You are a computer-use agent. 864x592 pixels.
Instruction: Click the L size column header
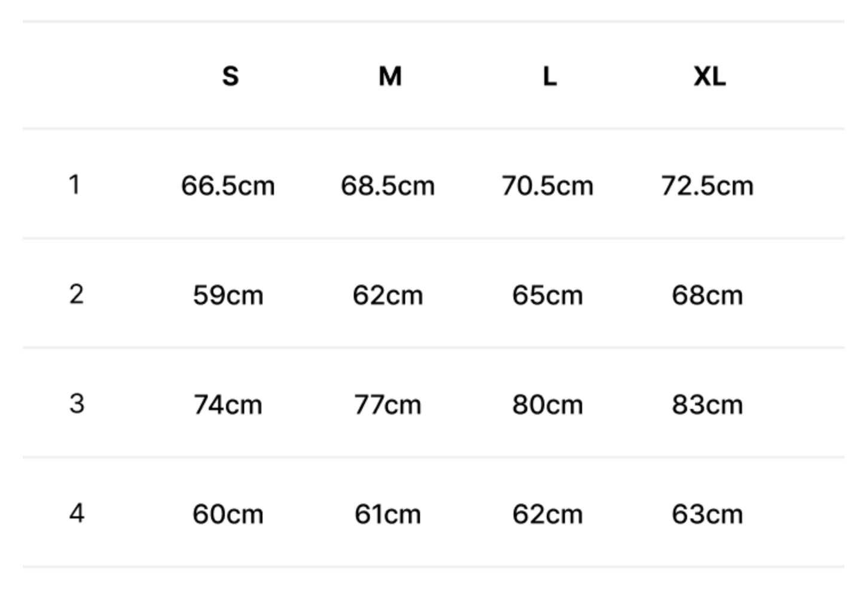click(x=549, y=76)
